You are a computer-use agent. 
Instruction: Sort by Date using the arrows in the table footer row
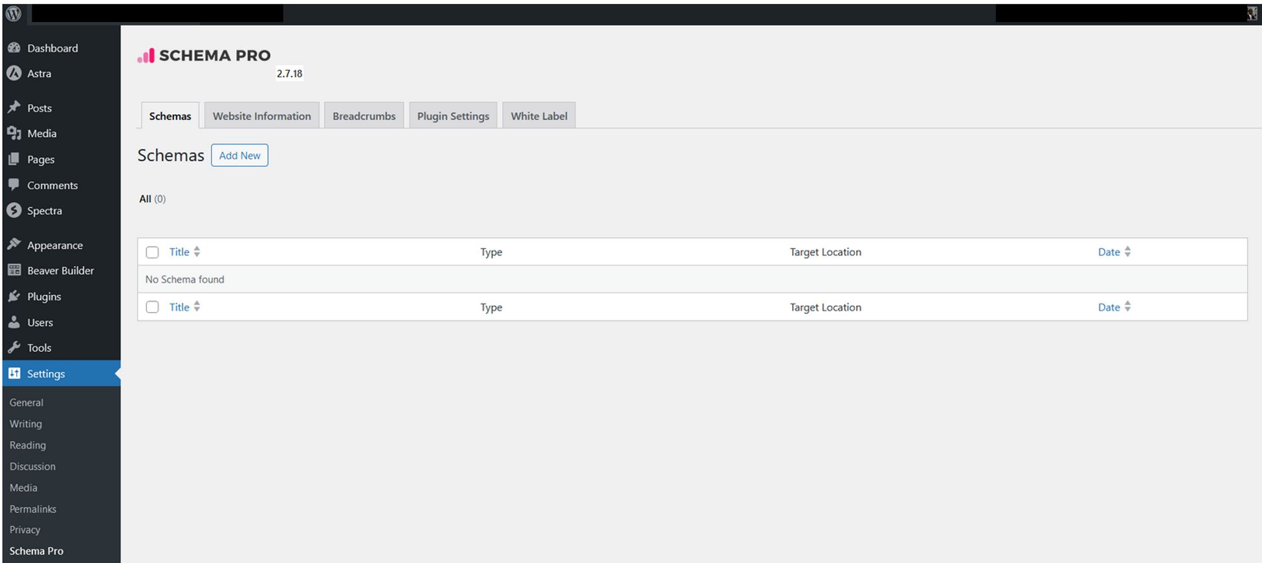point(1127,307)
